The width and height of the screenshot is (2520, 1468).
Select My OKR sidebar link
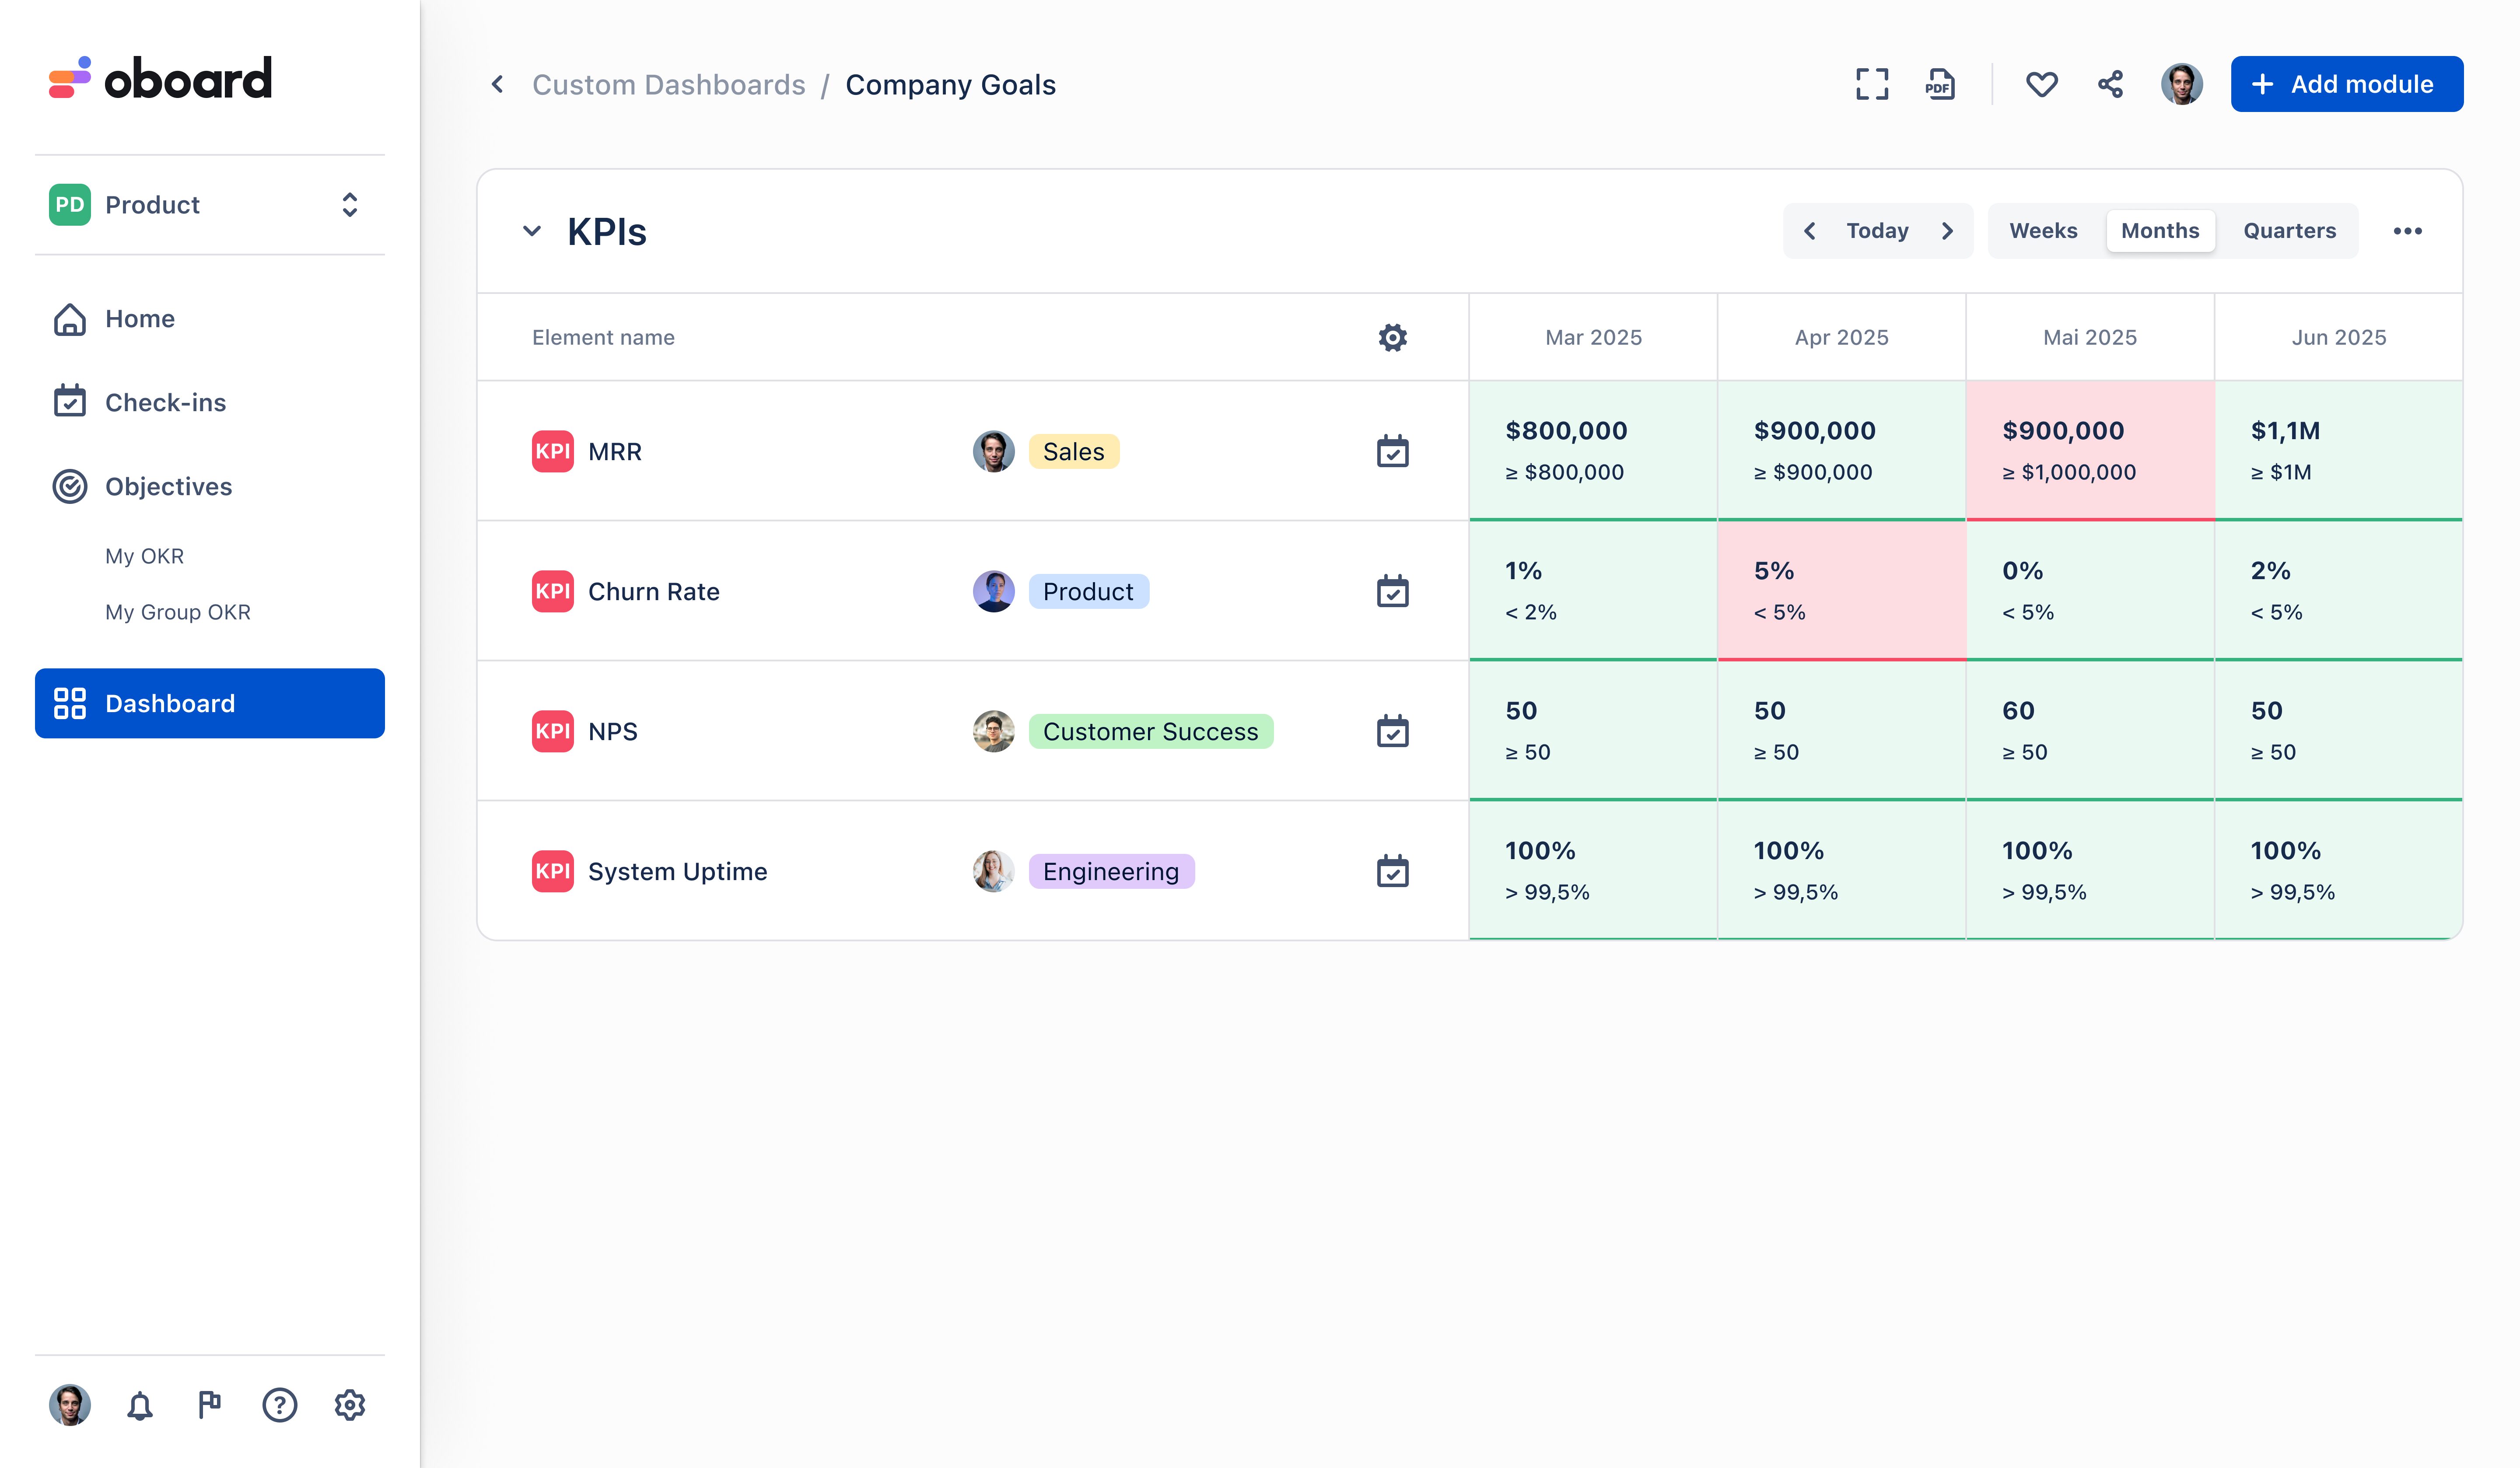point(144,556)
